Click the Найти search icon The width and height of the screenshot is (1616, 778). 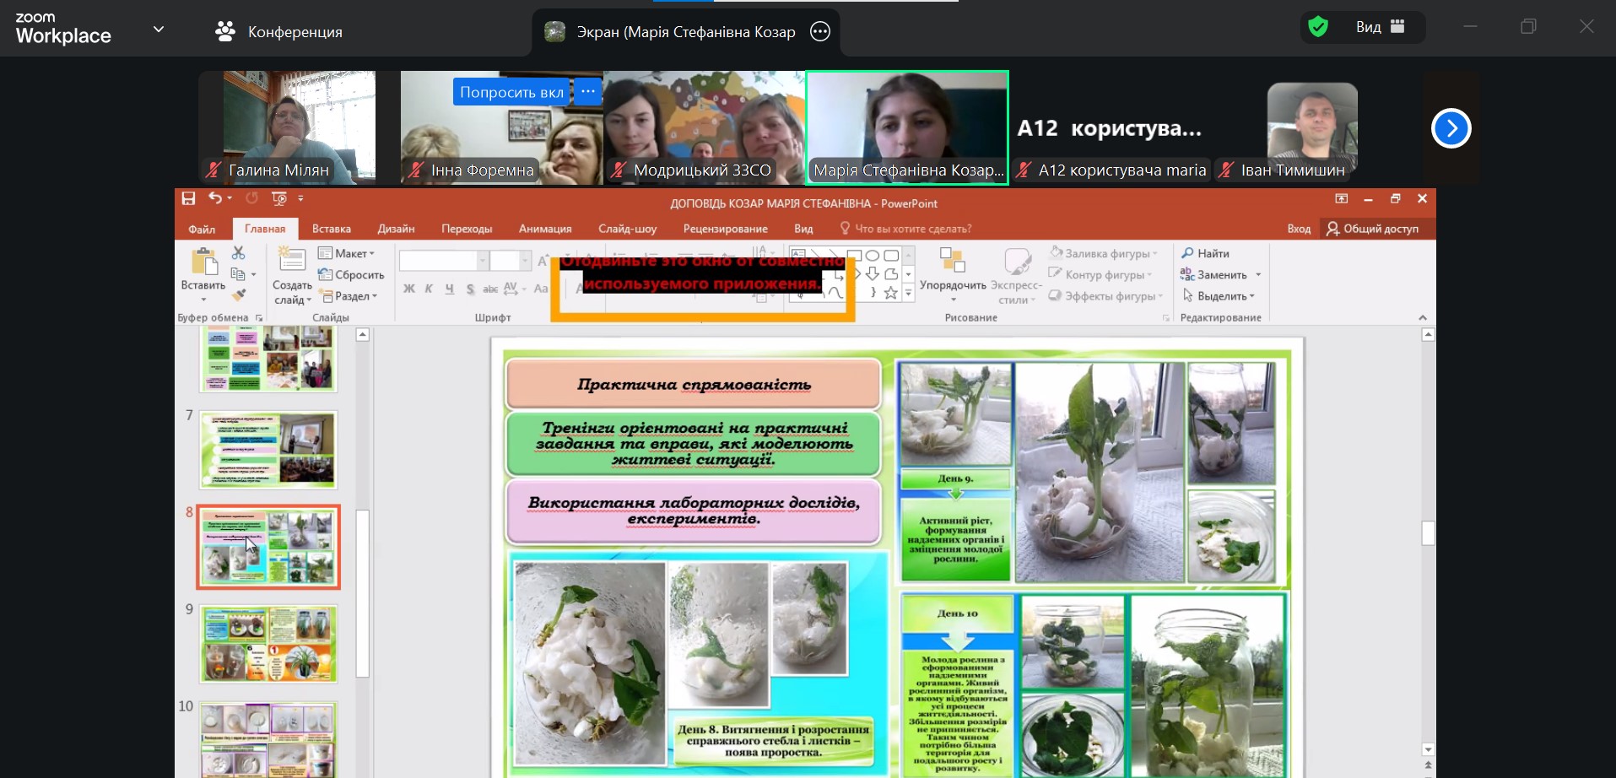coord(1187,253)
